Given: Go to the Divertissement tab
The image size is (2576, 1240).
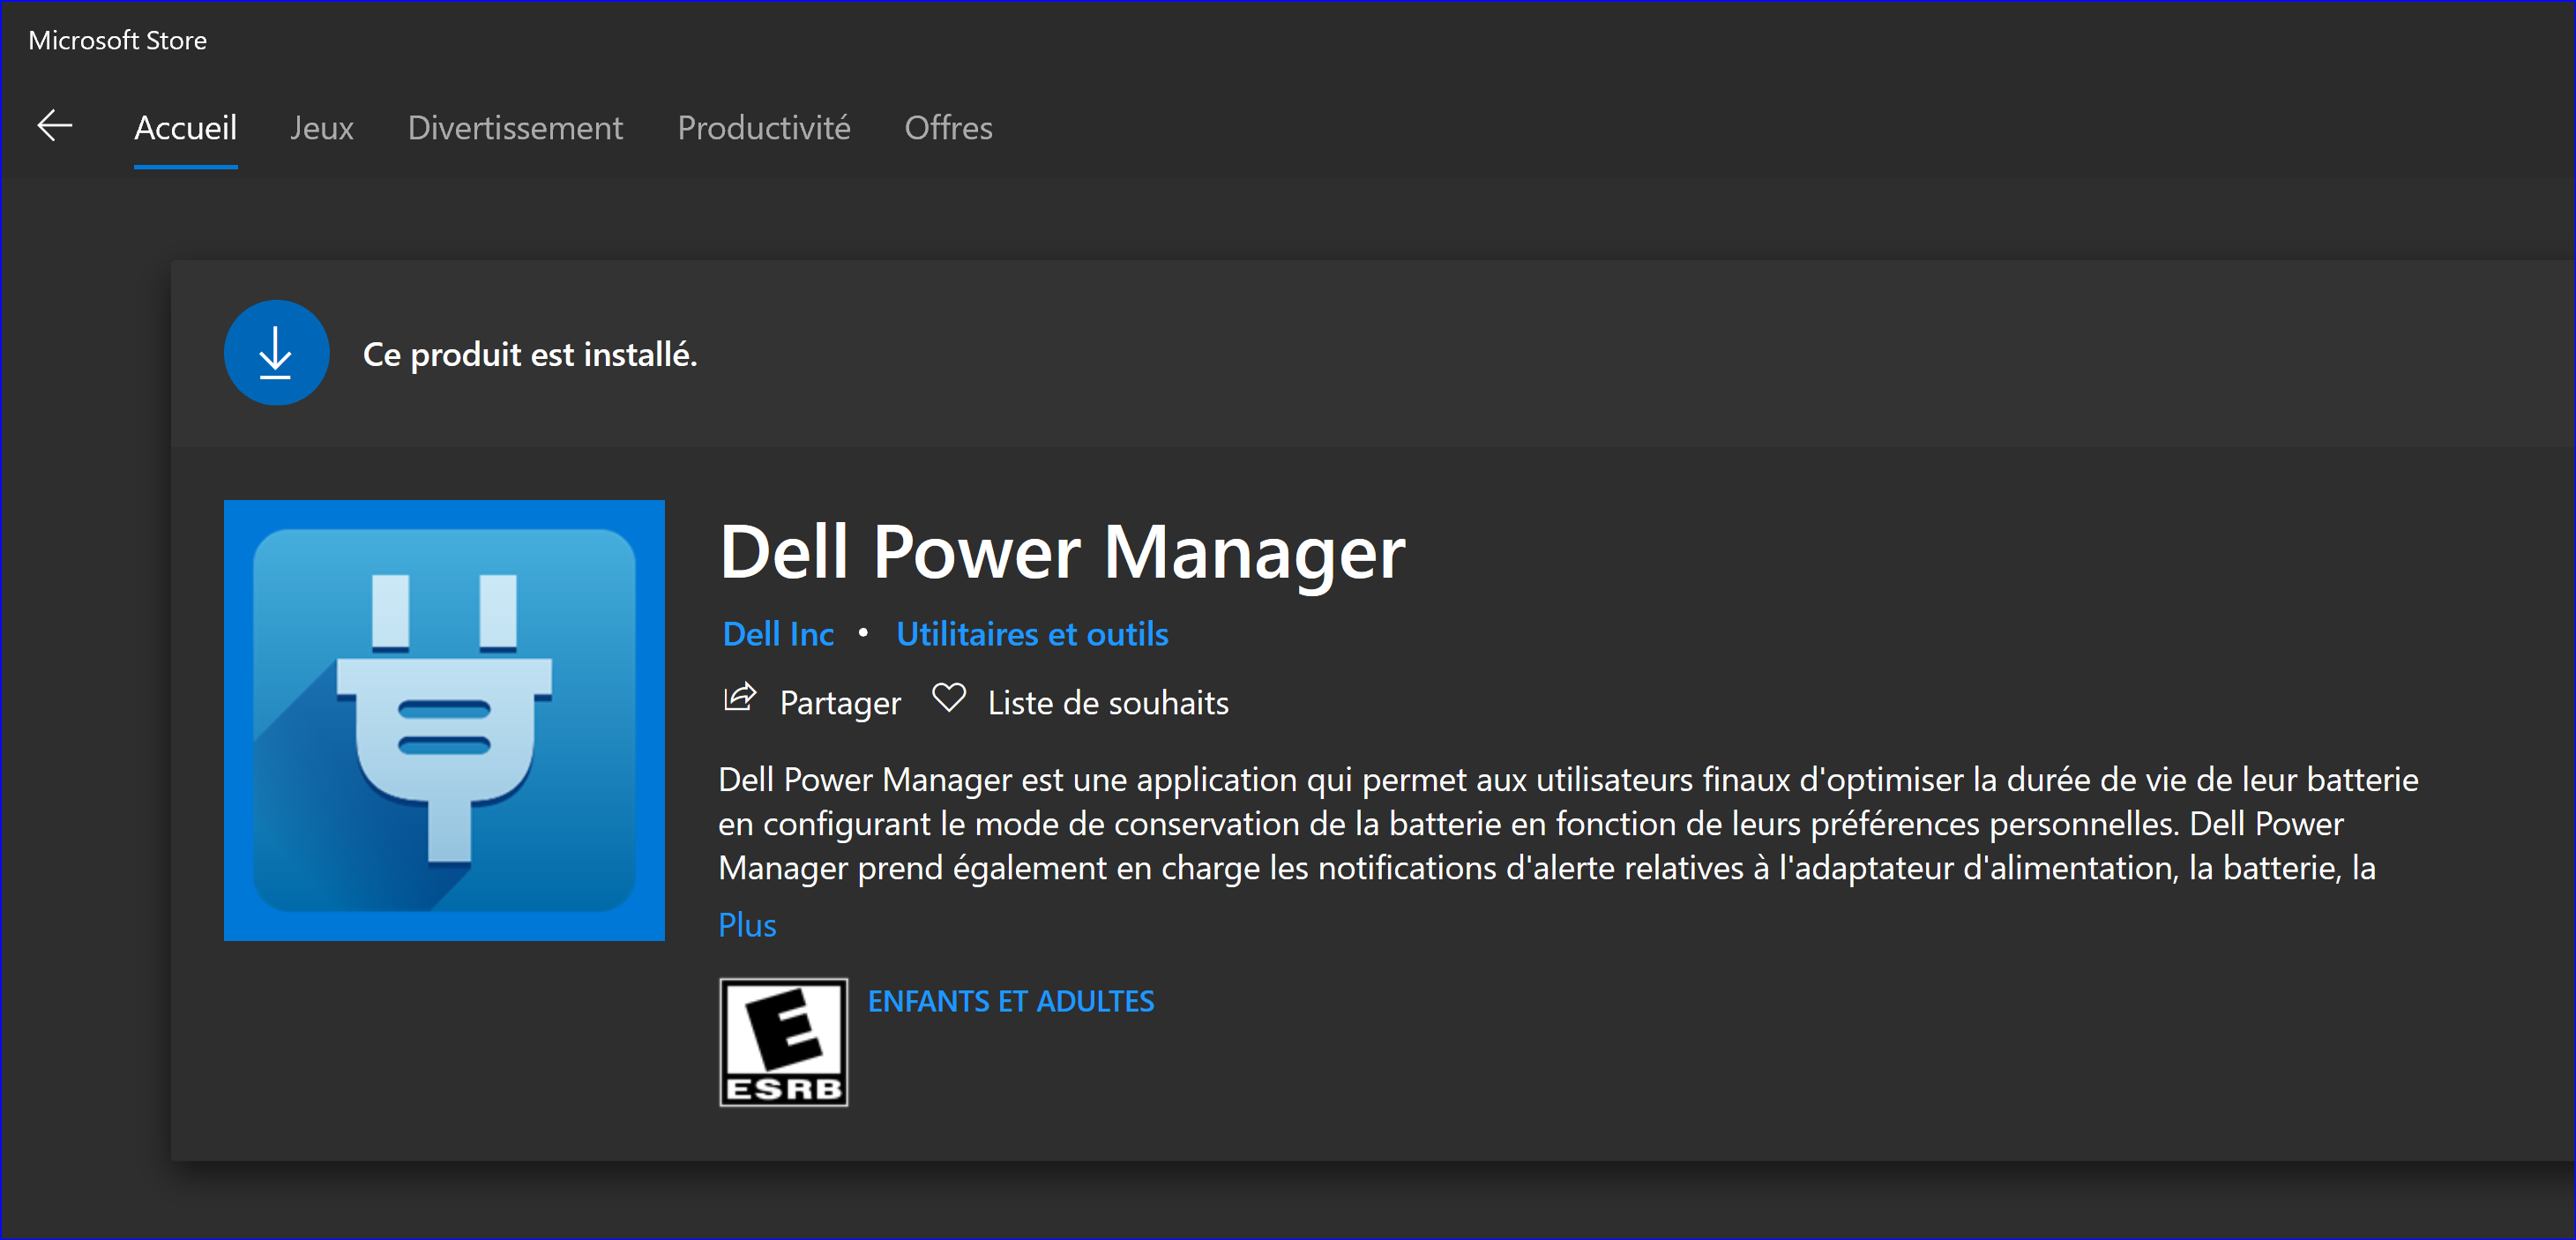Looking at the screenshot, I should click(515, 128).
